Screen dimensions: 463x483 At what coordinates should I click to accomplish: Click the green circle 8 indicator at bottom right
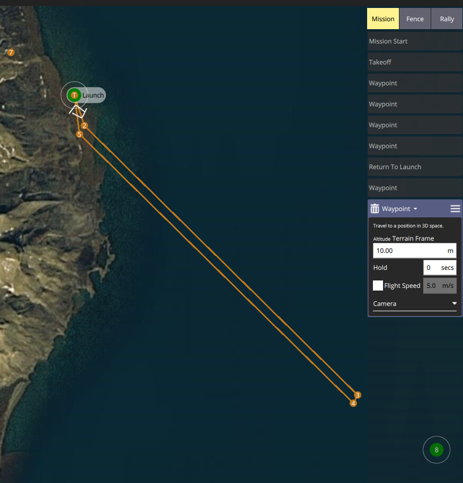436,450
